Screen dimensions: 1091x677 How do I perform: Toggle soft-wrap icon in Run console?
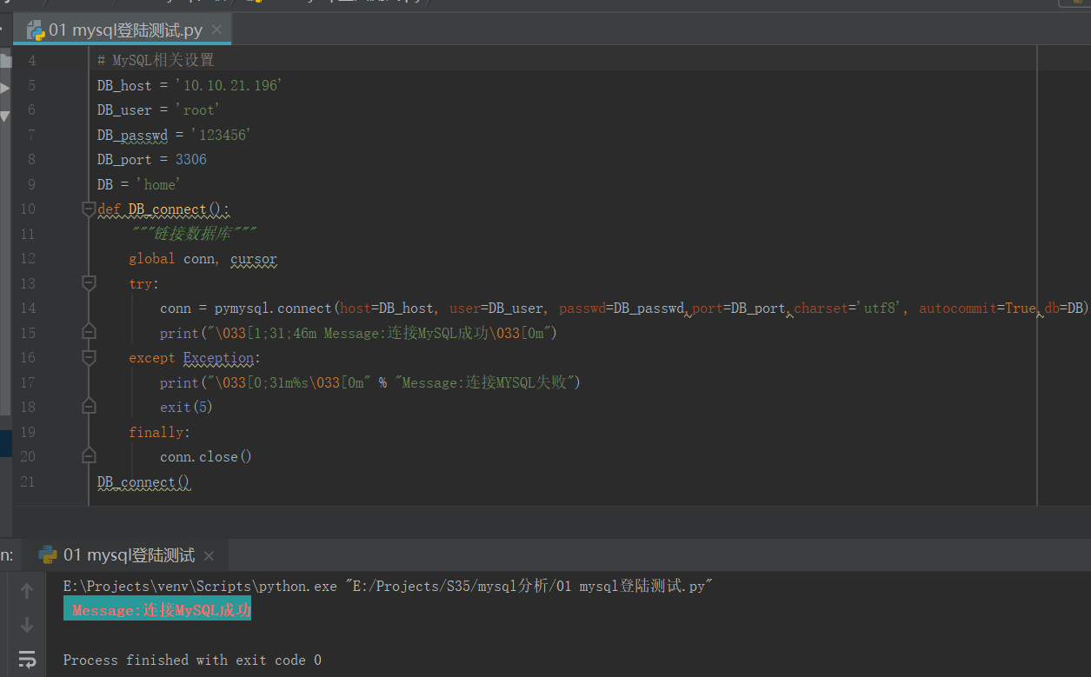coord(27,658)
